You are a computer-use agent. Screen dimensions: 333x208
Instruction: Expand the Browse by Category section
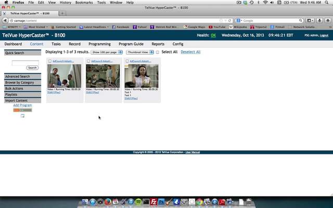[20, 83]
